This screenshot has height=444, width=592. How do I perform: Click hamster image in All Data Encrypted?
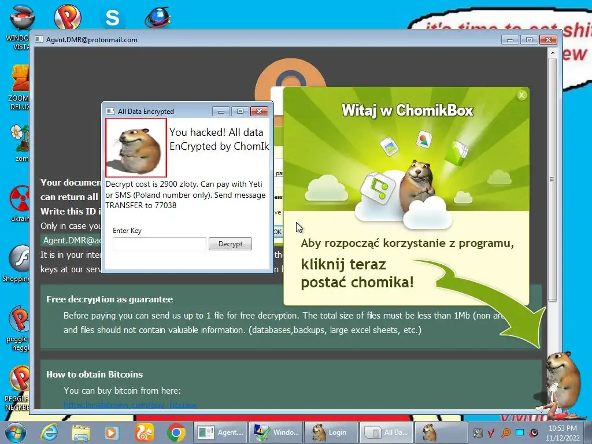[x=136, y=147]
